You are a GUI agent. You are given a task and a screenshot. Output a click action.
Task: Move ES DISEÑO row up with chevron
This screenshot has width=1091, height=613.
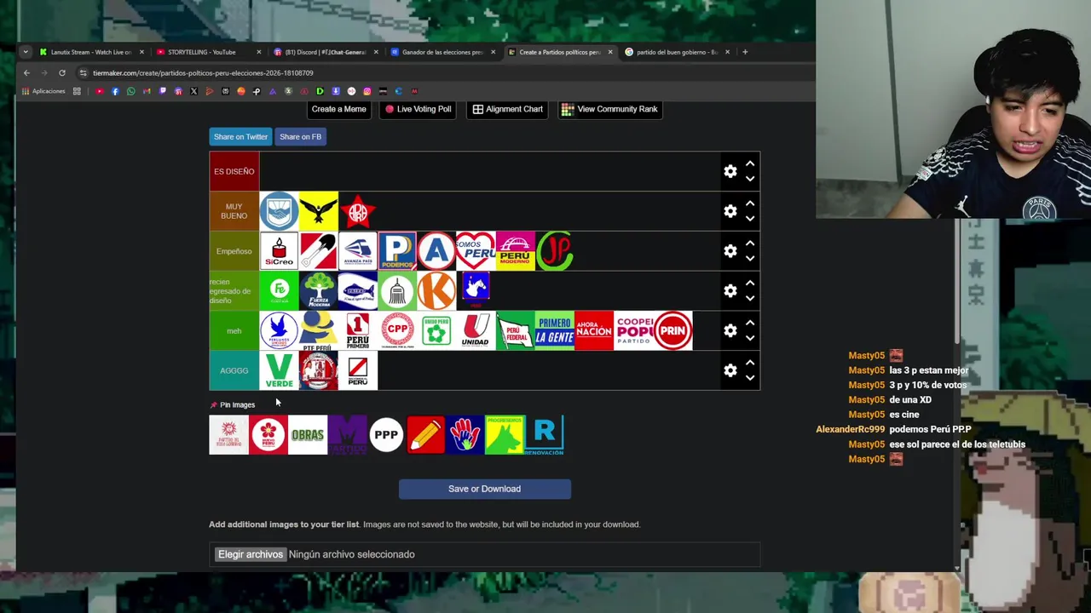click(750, 163)
